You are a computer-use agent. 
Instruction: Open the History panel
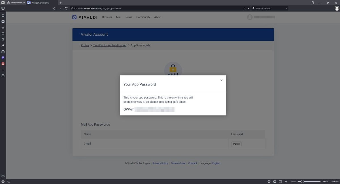[x=3, y=33]
